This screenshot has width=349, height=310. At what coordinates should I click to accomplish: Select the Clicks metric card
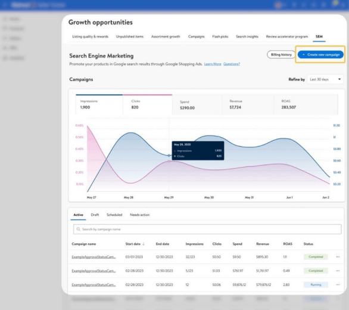[147, 104]
